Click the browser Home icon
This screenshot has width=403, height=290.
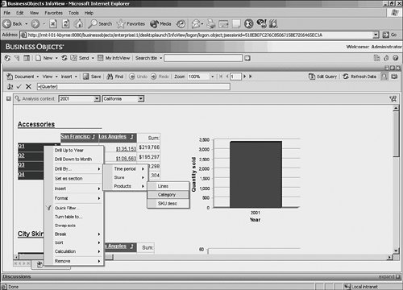click(x=78, y=23)
